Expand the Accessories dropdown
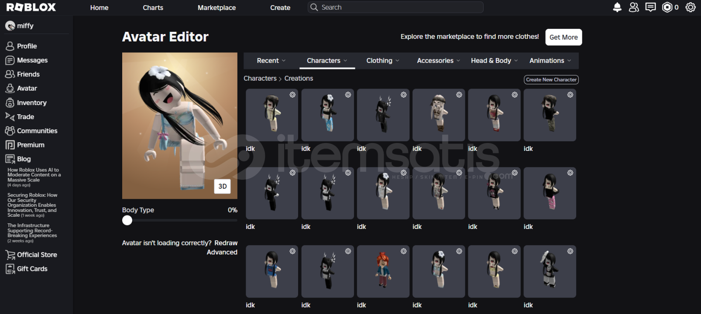Viewport: 701px width, 314px height. pos(439,61)
